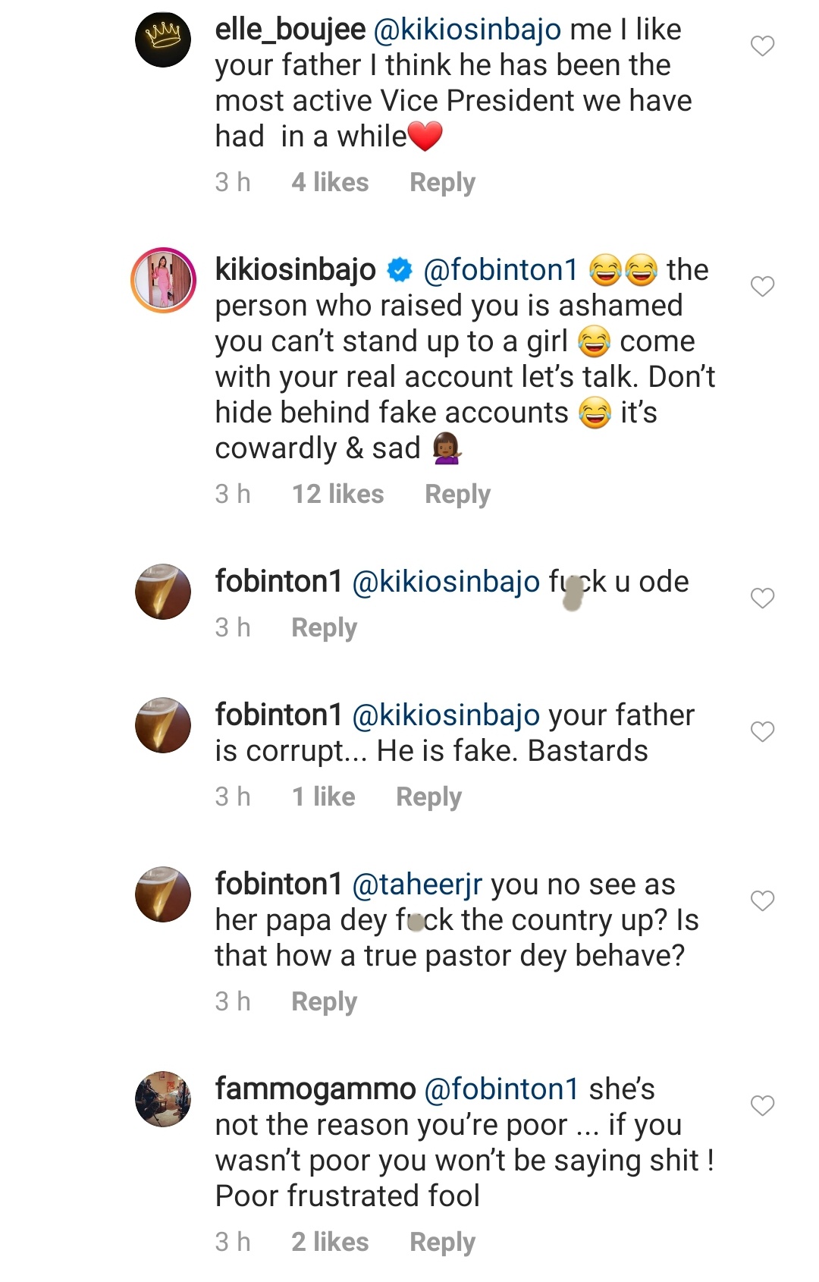View kikiosinbajo's story via profile picture
Viewport: 819px width, 1282px height.
[x=163, y=280]
